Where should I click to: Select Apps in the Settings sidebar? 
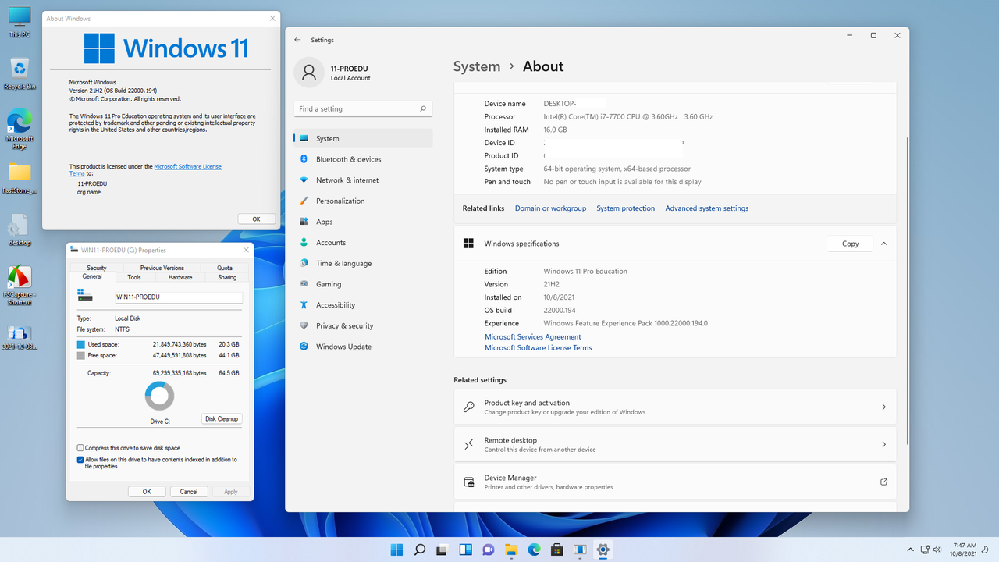coord(363,222)
